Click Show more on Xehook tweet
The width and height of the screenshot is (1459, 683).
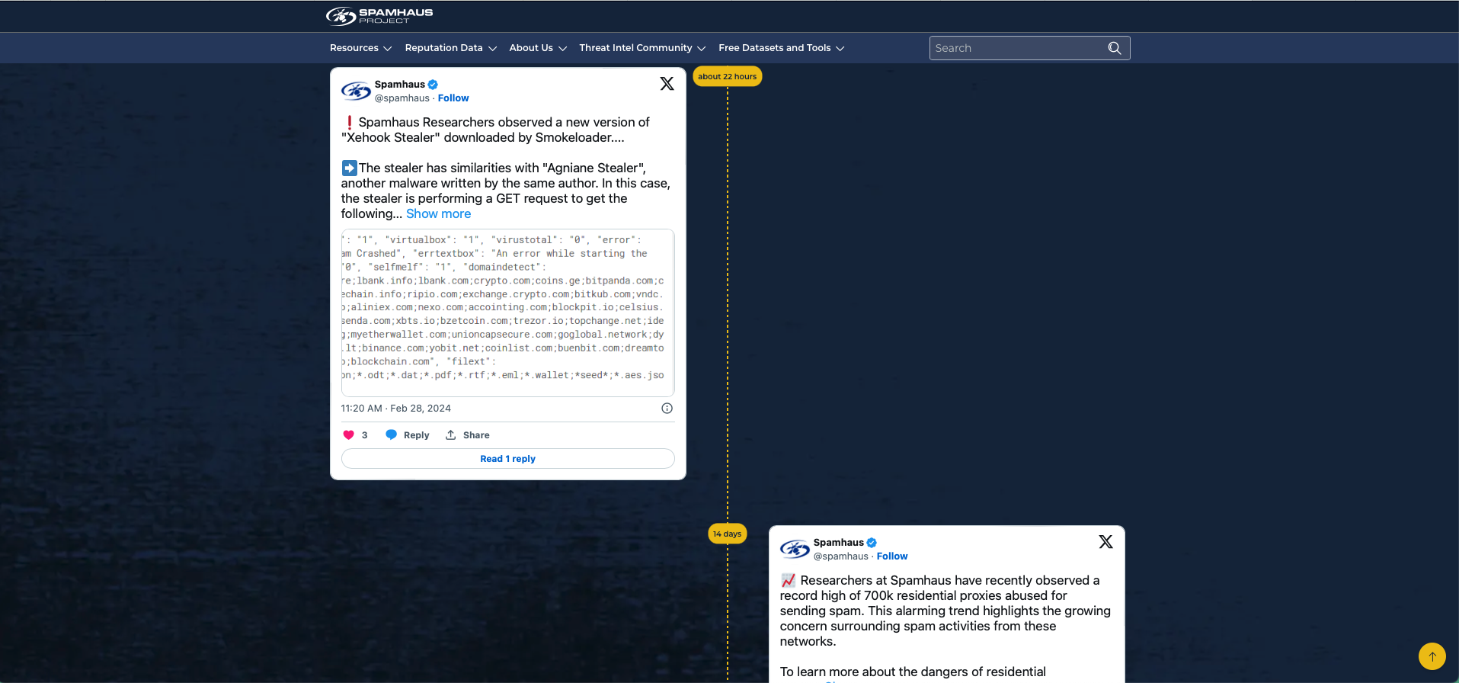[439, 214]
